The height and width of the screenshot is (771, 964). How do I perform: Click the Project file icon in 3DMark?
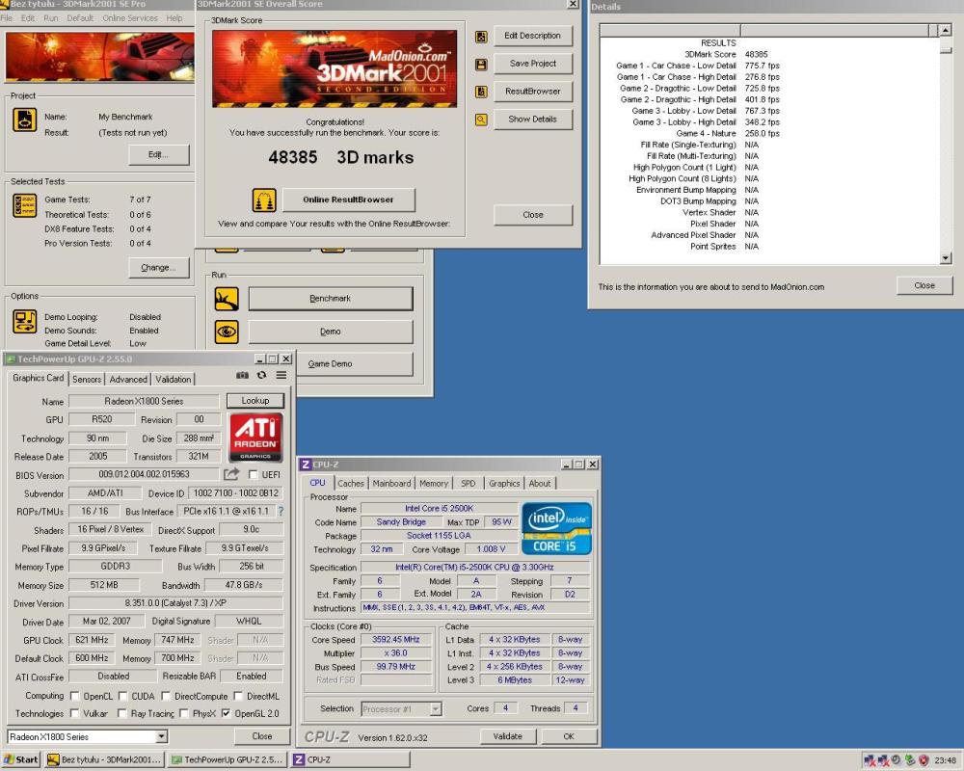[25, 120]
